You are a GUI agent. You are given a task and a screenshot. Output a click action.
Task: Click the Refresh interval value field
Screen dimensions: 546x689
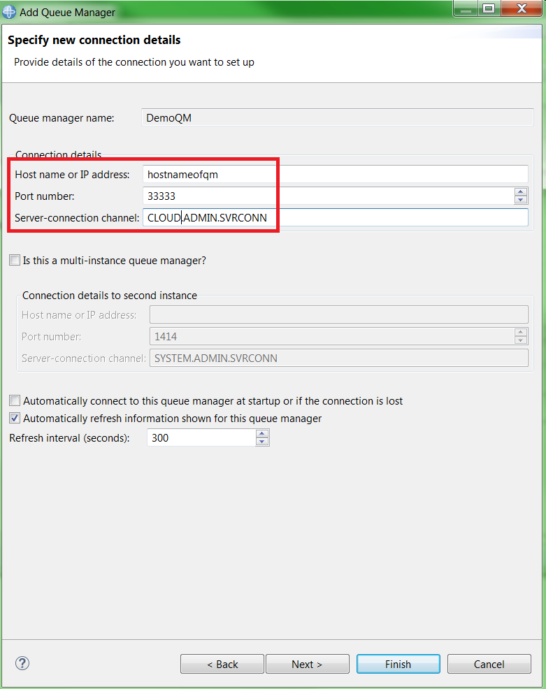click(196, 437)
